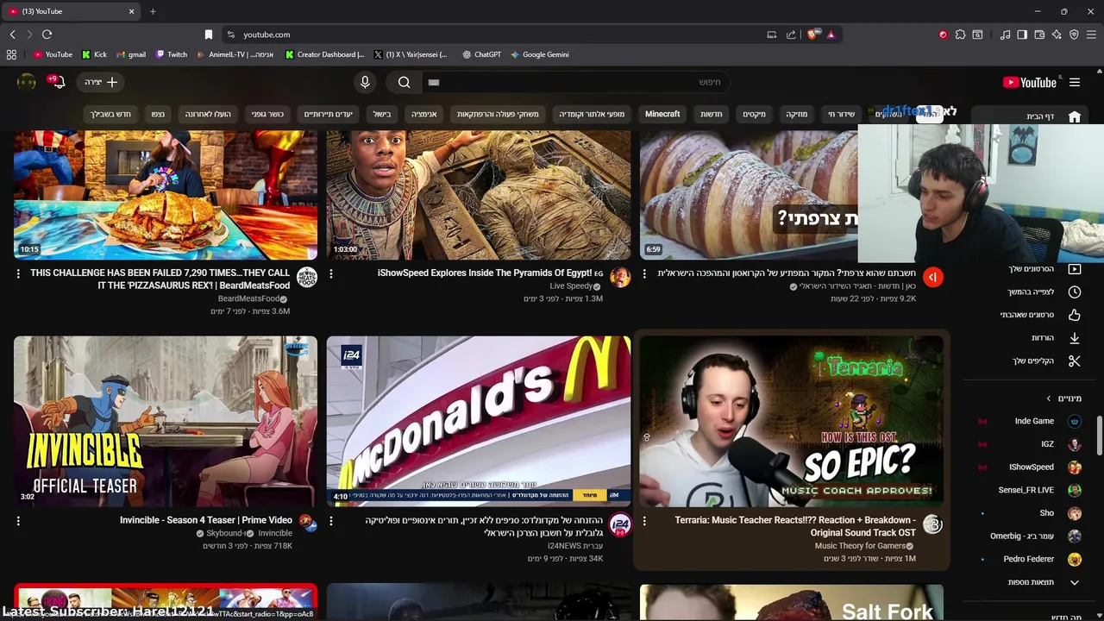Open Invincible Season 4 Teaser title link

point(205,520)
